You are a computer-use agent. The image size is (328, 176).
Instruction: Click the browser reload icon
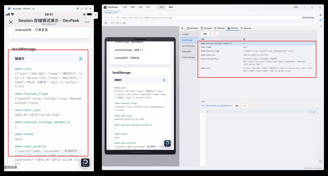click(x=118, y=18)
